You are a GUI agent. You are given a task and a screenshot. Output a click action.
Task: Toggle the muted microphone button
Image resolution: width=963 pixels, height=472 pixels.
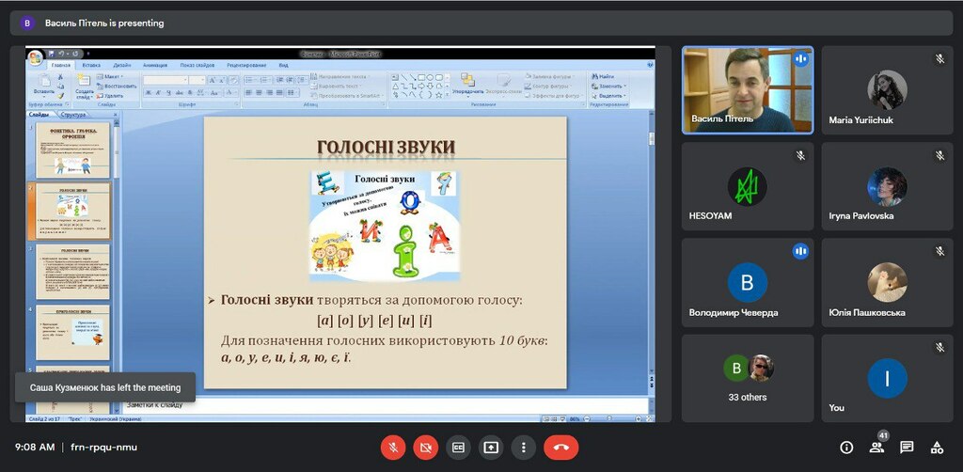coord(393,448)
